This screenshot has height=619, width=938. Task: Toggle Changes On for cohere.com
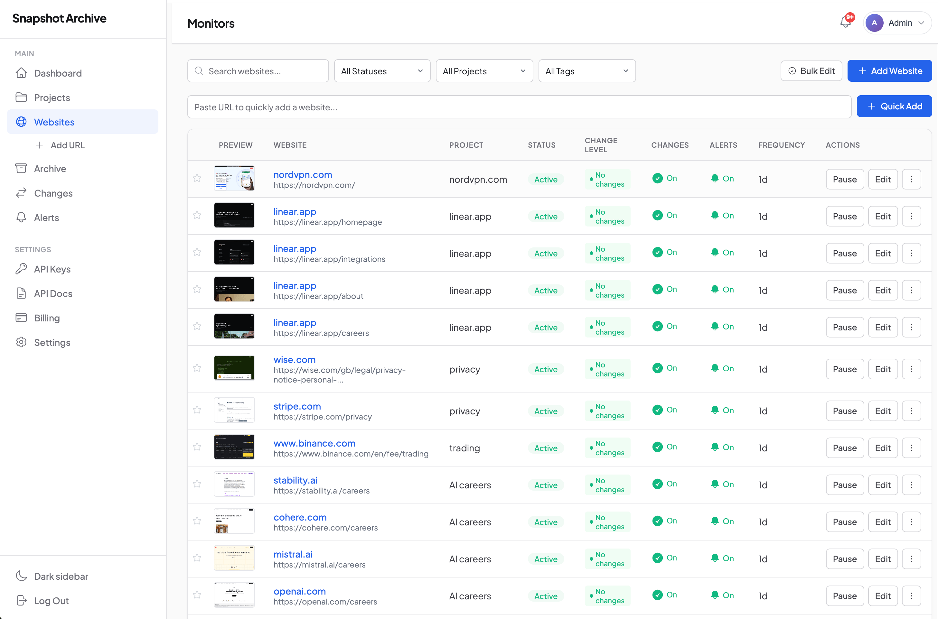(x=665, y=521)
